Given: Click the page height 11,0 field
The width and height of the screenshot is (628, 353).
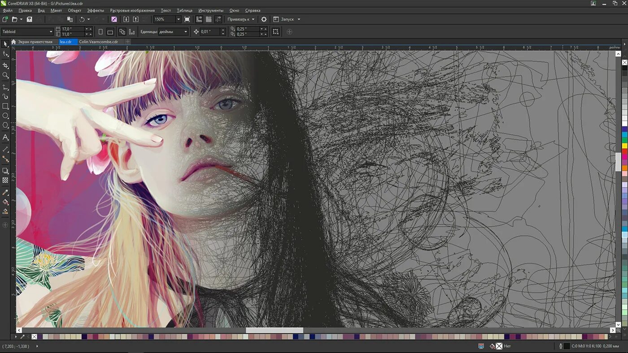Looking at the screenshot, I should click(x=72, y=34).
